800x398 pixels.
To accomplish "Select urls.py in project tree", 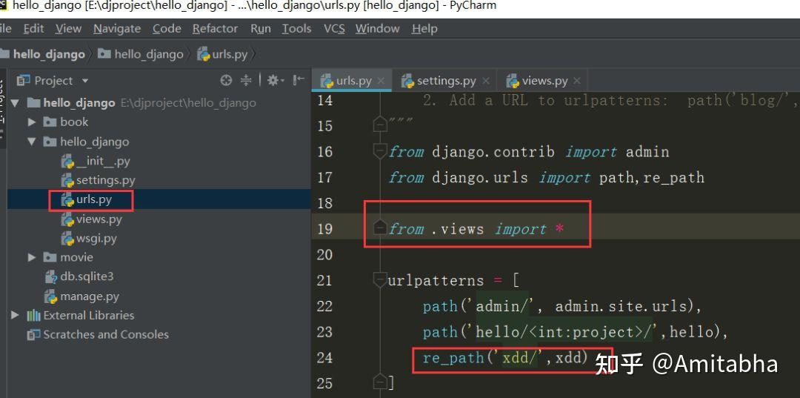I will 94,199.
